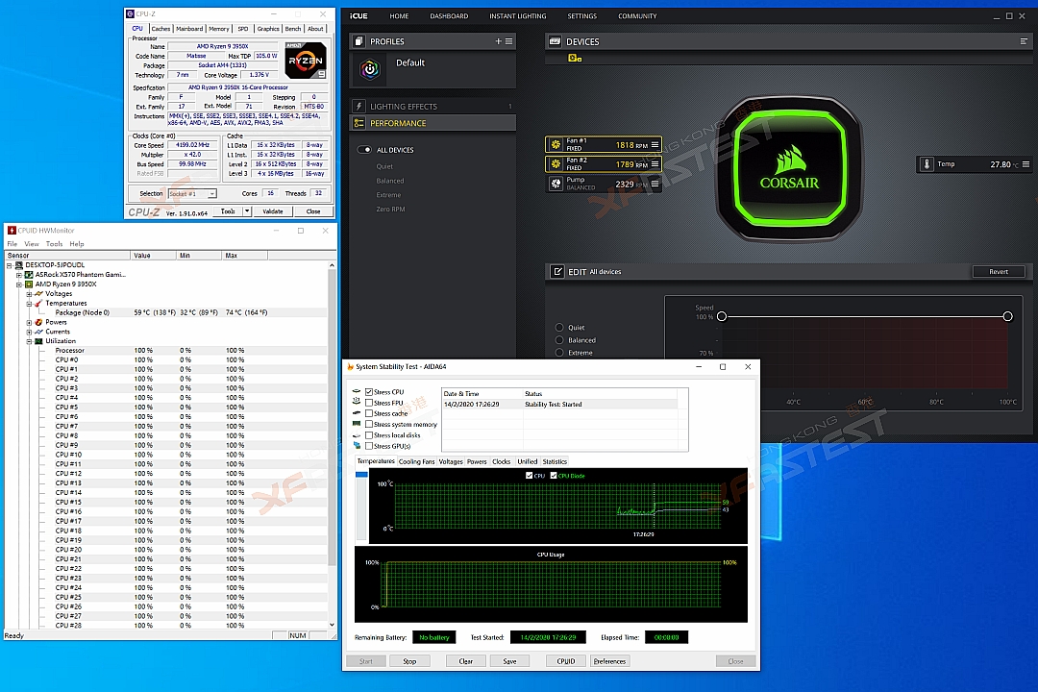Enable Stress cache checkbox
This screenshot has height=692, width=1038.
[x=369, y=413]
